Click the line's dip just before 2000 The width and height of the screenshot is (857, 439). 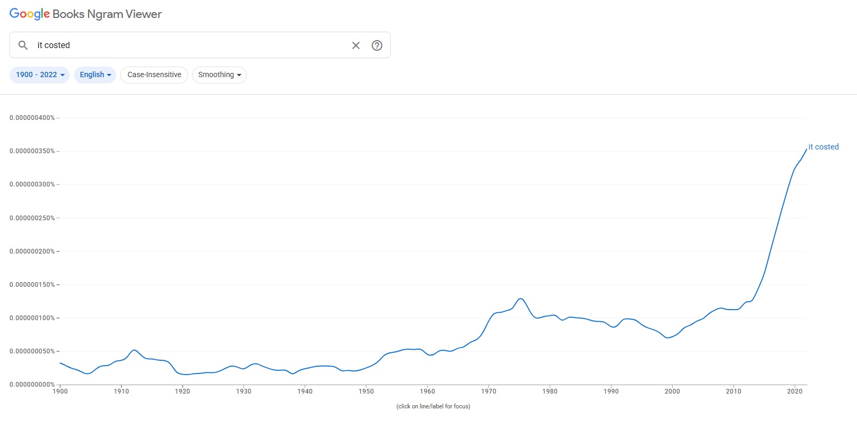click(668, 338)
